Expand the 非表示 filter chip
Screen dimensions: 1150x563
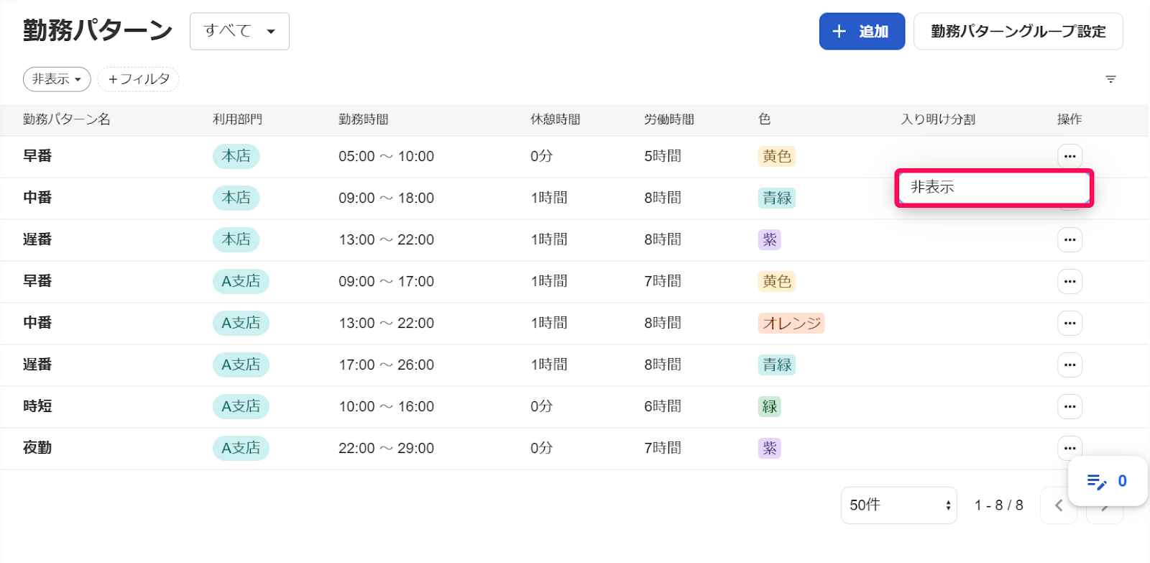tap(57, 79)
